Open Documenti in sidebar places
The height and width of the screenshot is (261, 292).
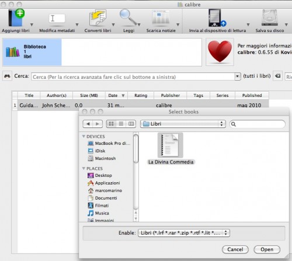(x=102, y=198)
